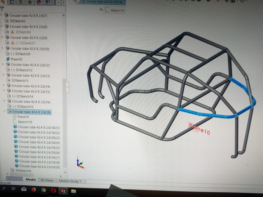Click the Plane10 plane icon
Image resolution: width=263 pixels, height=197 pixels.
pos(8,59)
